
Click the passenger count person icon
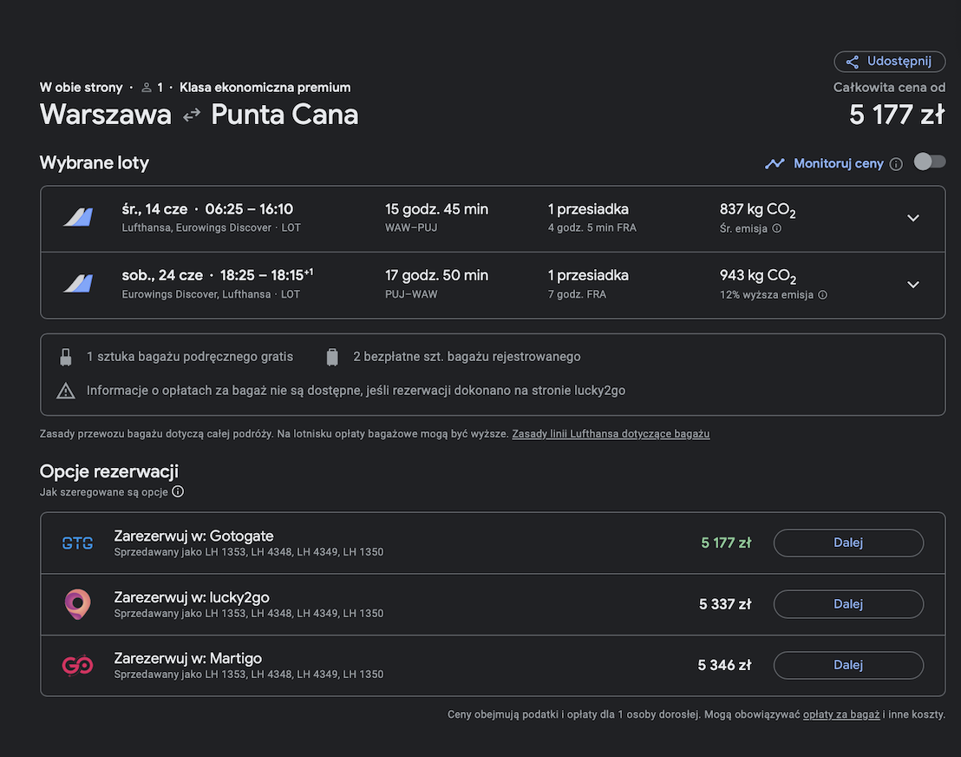[x=147, y=88]
